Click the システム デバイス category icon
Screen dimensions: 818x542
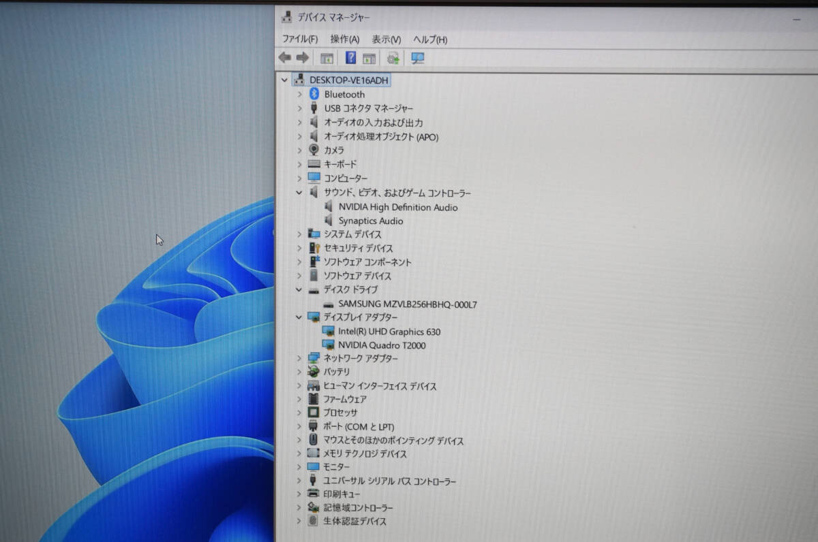[314, 234]
